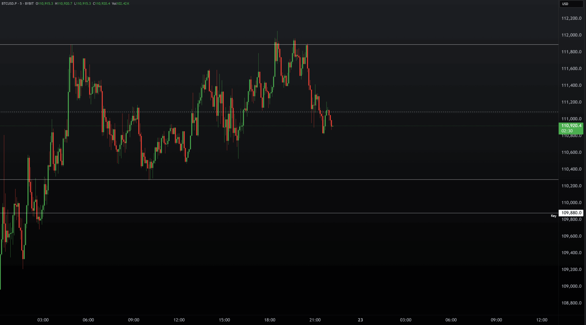Click the USD currency button top right
Screen dimensions: 586x325
click(571, 4)
